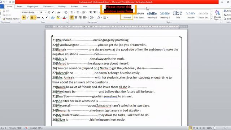Center the paragraph text
Image resolution: width=231 pixels, height=130 pixels.
[76, 18]
